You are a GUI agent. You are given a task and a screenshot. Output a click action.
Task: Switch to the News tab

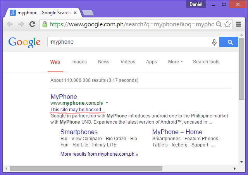[103, 62]
